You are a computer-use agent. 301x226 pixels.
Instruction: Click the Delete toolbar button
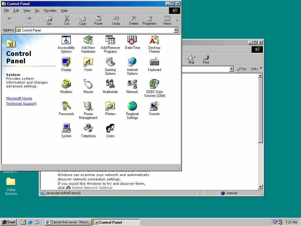point(134,21)
